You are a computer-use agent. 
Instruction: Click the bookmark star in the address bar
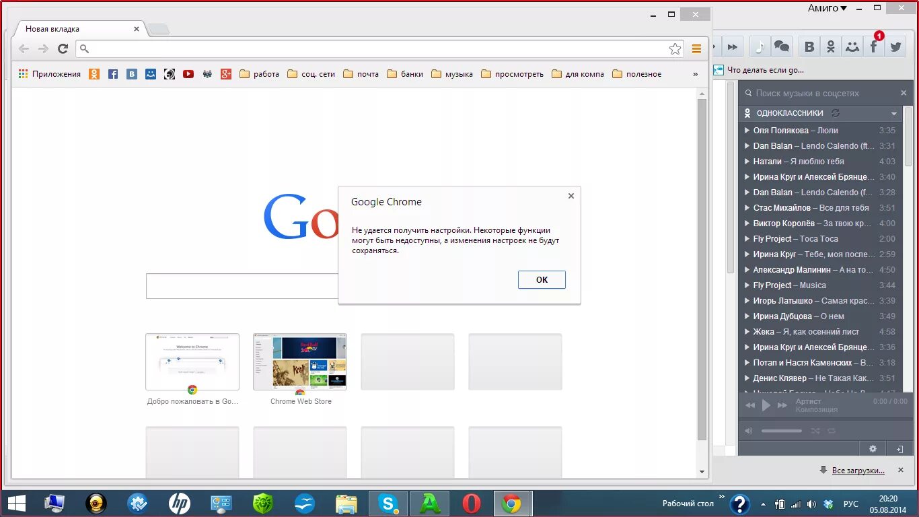click(675, 48)
